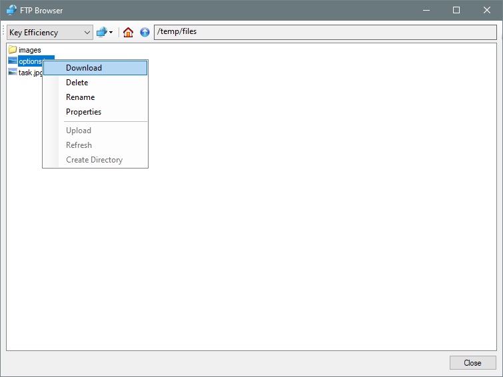Minimize the FTP Browser window

click(x=426, y=10)
